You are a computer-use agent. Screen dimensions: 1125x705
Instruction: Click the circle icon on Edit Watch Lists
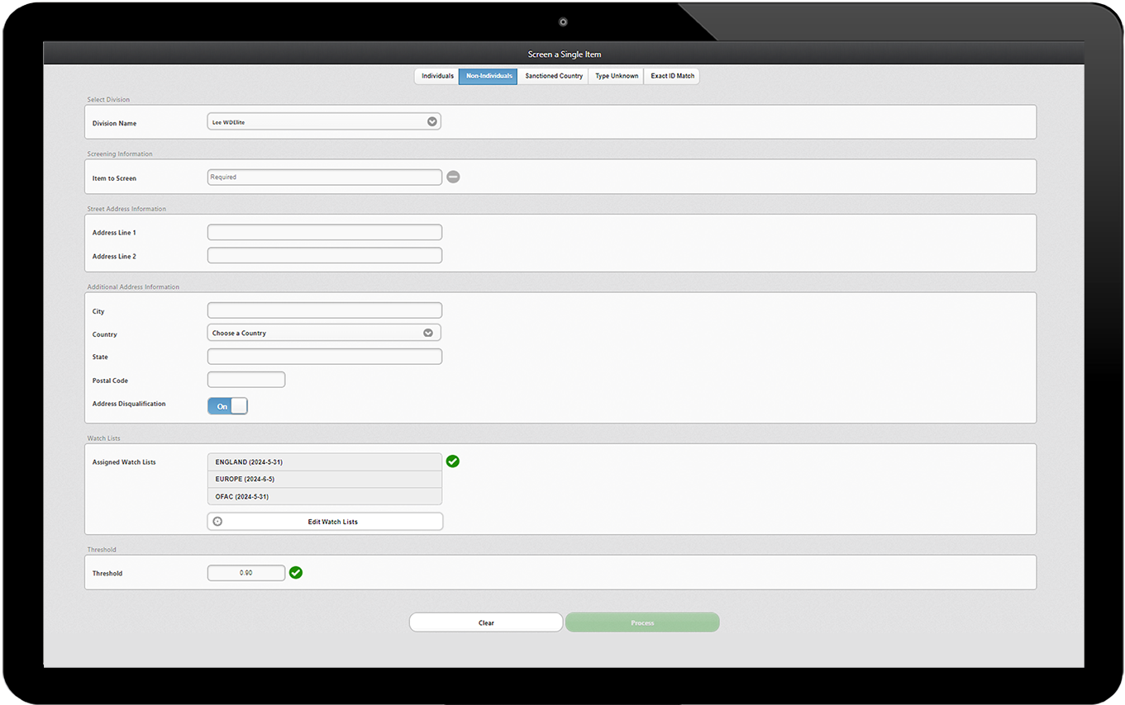[x=217, y=522]
